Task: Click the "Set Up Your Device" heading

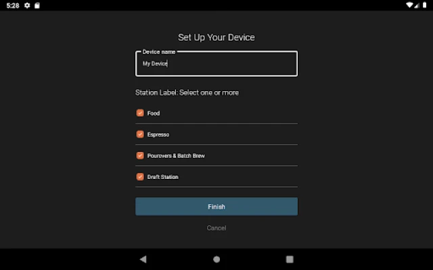Action: [x=216, y=37]
